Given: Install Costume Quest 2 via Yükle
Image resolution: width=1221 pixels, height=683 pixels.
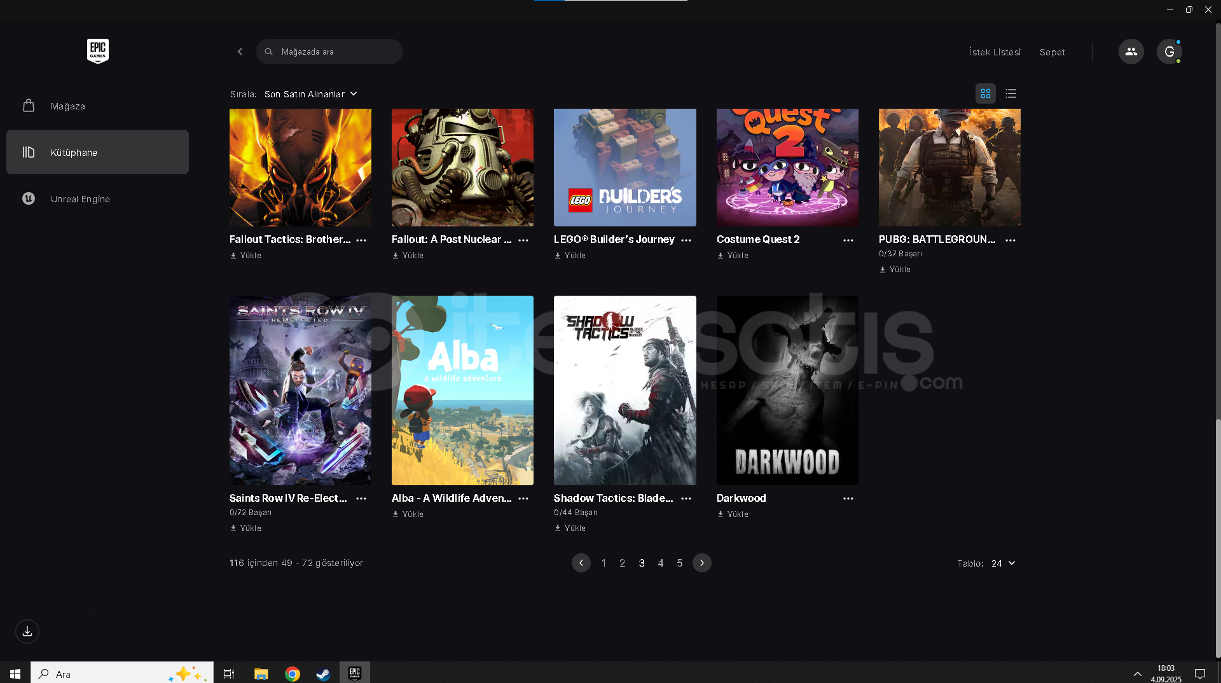Looking at the screenshot, I should (733, 256).
